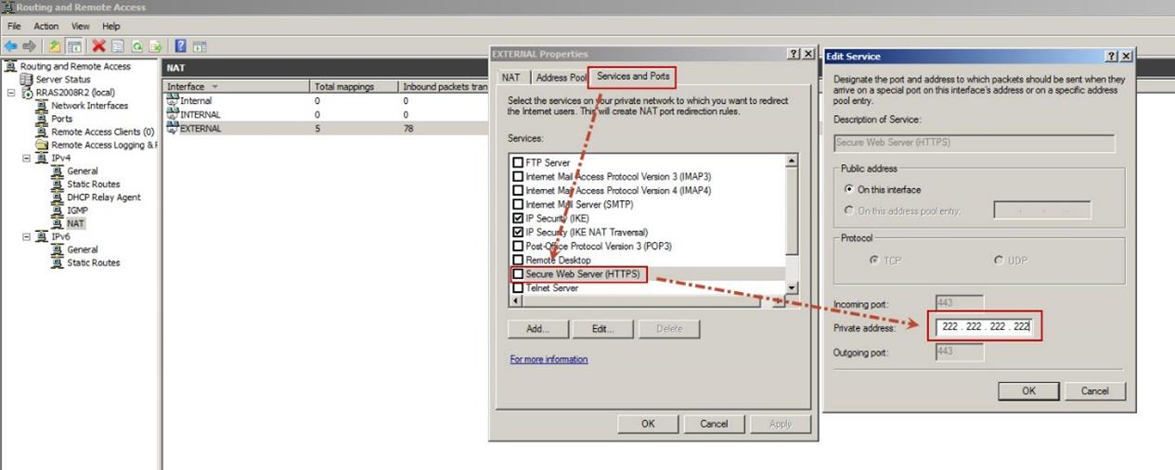The height and width of the screenshot is (470, 1175).
Task: Open Properties from the toolbar icon
Action: pyautogui.click(x=118, y=46)
